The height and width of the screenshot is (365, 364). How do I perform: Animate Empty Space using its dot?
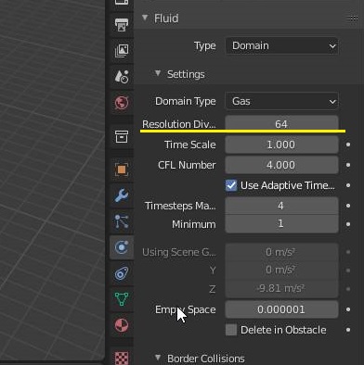coord(348,309)
